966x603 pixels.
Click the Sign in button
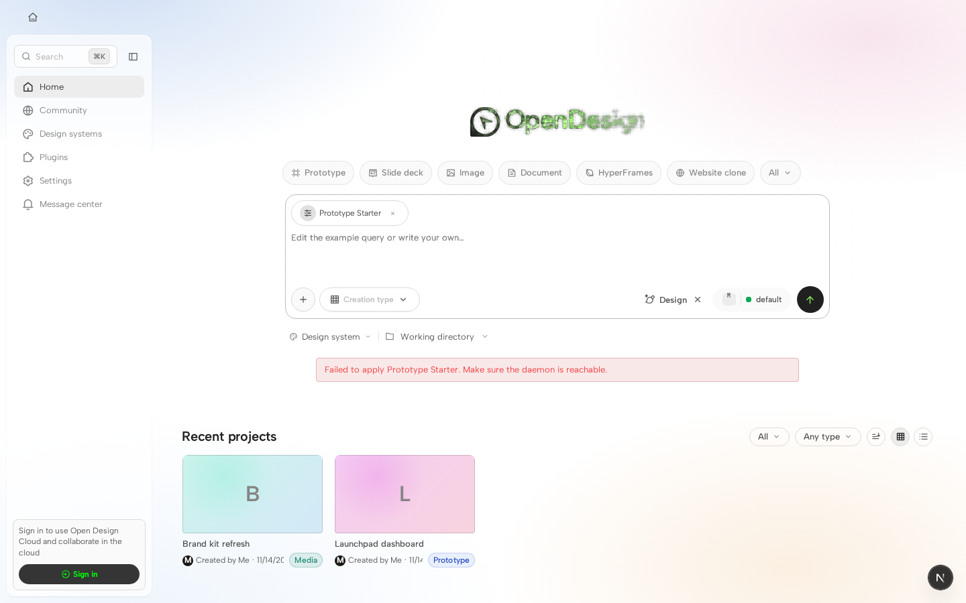(79, 574)
